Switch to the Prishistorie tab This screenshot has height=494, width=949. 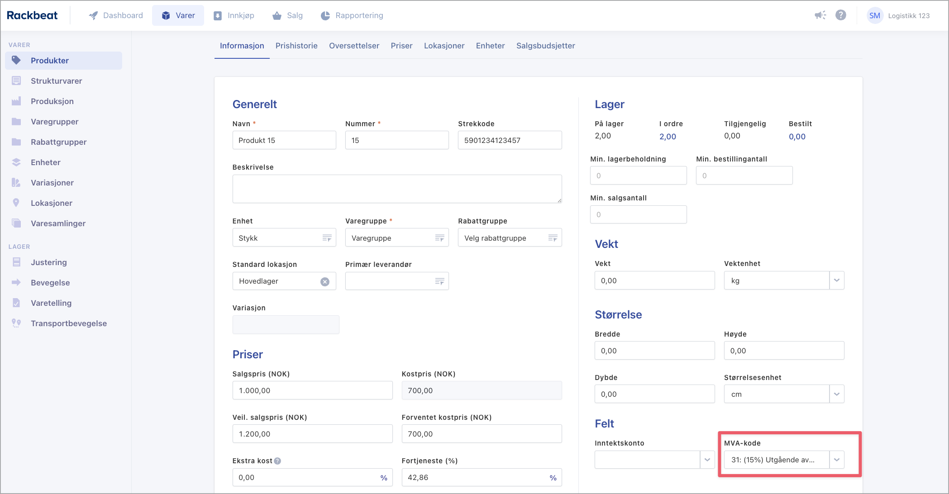[x=296, y=46]
